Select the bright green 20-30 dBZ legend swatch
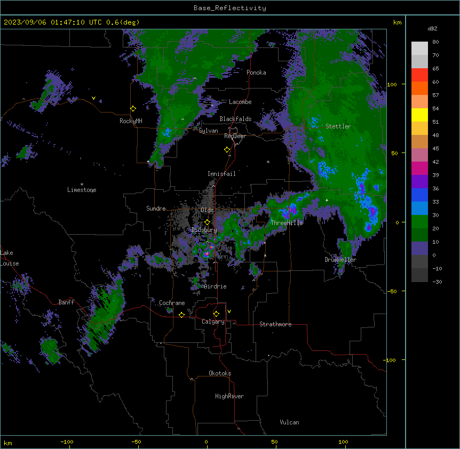460x449 pixels. click(419, 222)
